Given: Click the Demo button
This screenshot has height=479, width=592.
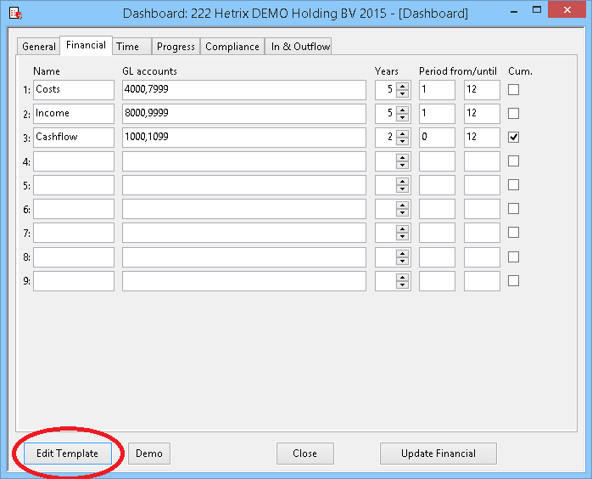Looking at the screenshot, I should (149, 454).
